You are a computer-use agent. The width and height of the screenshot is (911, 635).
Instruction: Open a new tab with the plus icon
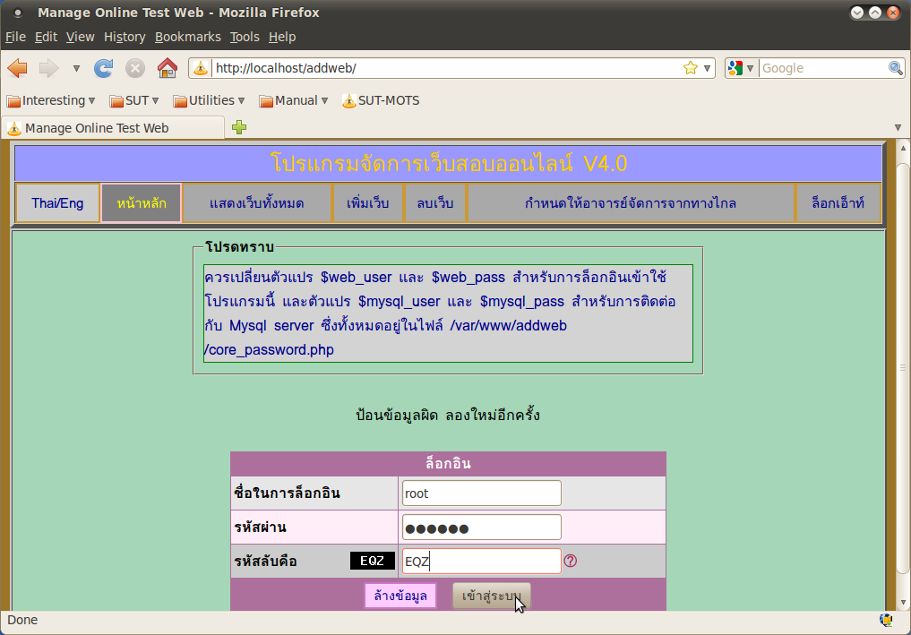[239, 127]
